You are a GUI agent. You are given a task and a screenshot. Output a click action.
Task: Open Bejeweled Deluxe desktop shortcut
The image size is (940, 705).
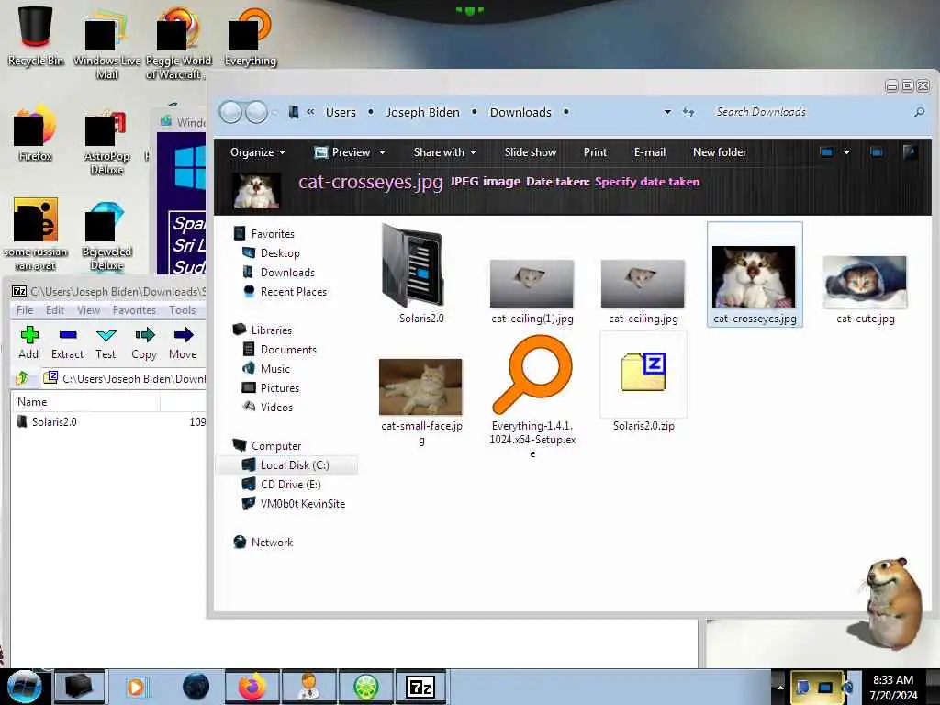(x=106, y=235)
